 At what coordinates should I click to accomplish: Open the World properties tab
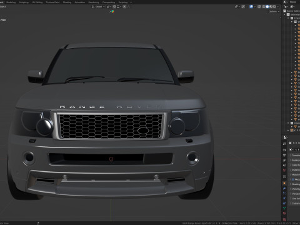pos(284,170)
